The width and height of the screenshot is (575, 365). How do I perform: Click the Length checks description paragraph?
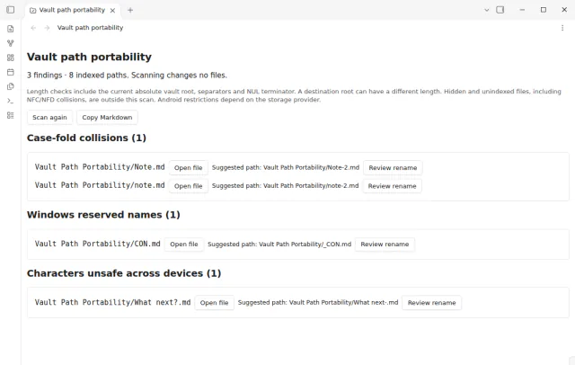tap(294, 95)
